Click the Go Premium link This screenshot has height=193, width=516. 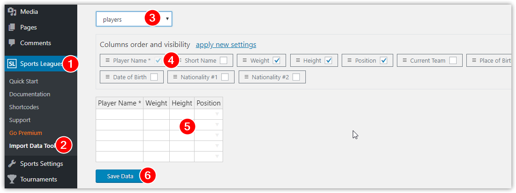click(26, 133)
